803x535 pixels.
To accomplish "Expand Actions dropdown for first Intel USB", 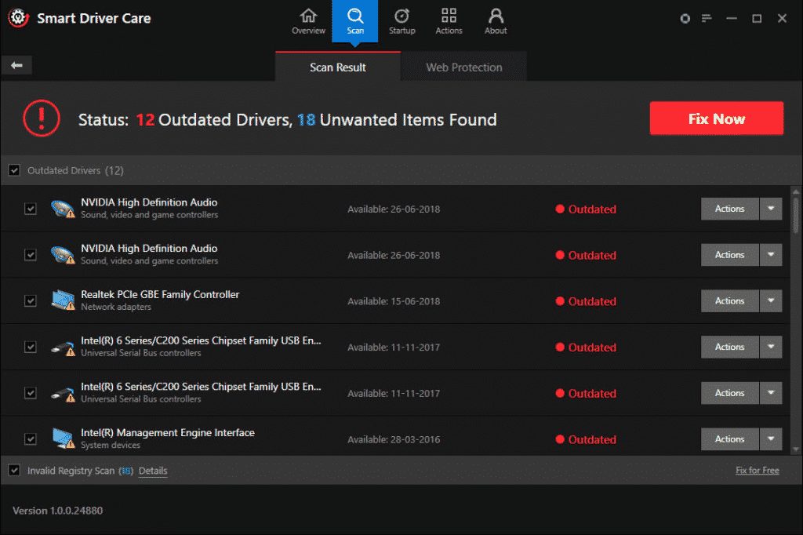I will (x=771, y=347).
